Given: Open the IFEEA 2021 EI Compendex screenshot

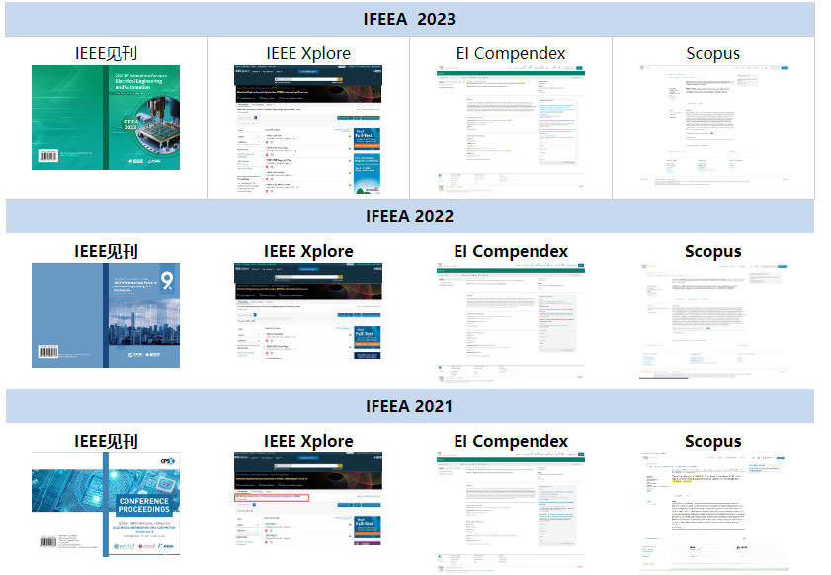Looking at the screenshot, I should [x=511, y=512].
